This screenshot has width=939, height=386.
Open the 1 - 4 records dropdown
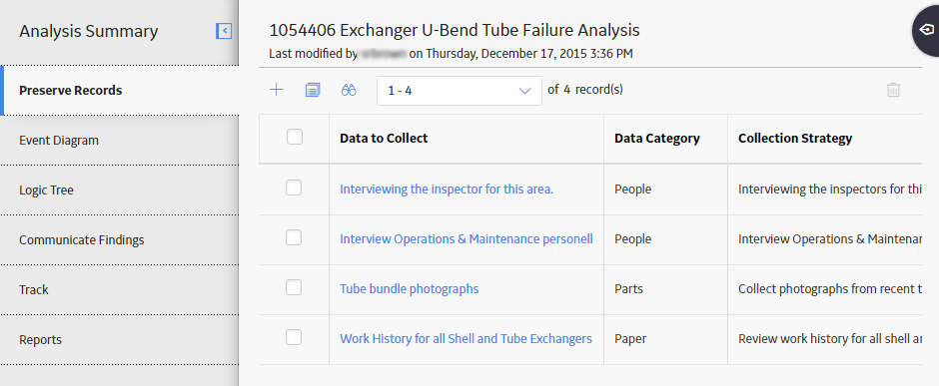tap(460, 91)
